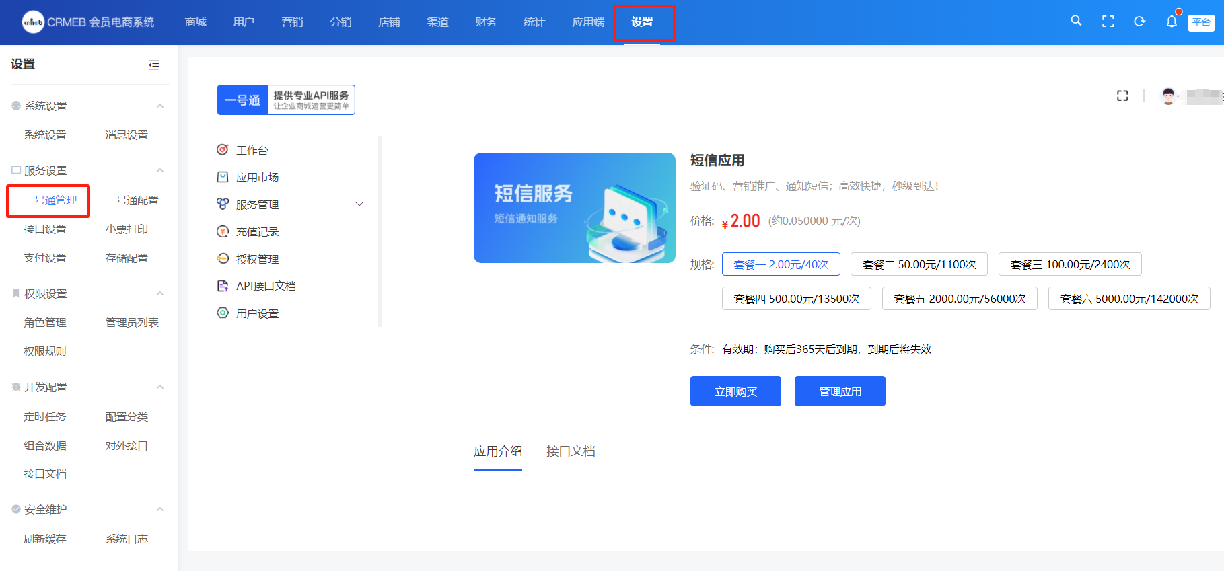The image size is (1224, 571).
Task: Switch to the 接口文档 tab
Action: [x=570, y=451]
